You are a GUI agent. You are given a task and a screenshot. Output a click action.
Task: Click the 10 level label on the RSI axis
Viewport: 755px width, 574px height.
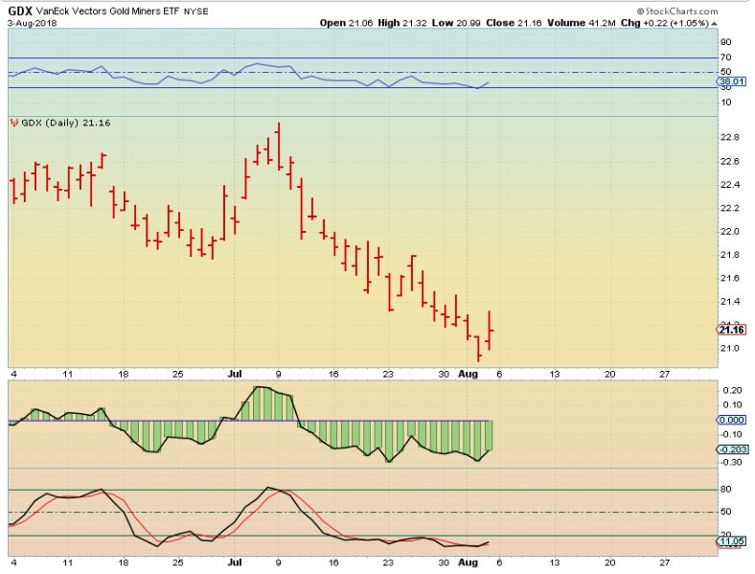(x=725, y=103)
